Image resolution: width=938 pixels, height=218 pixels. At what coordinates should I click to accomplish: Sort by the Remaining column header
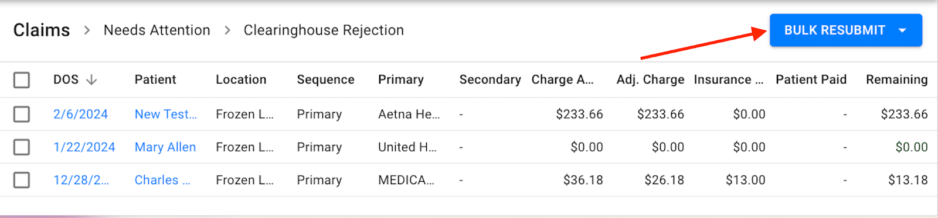click(x=897, y=79)
